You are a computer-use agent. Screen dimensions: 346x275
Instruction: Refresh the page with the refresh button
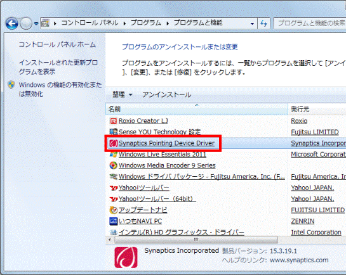[x=264, y=23]
